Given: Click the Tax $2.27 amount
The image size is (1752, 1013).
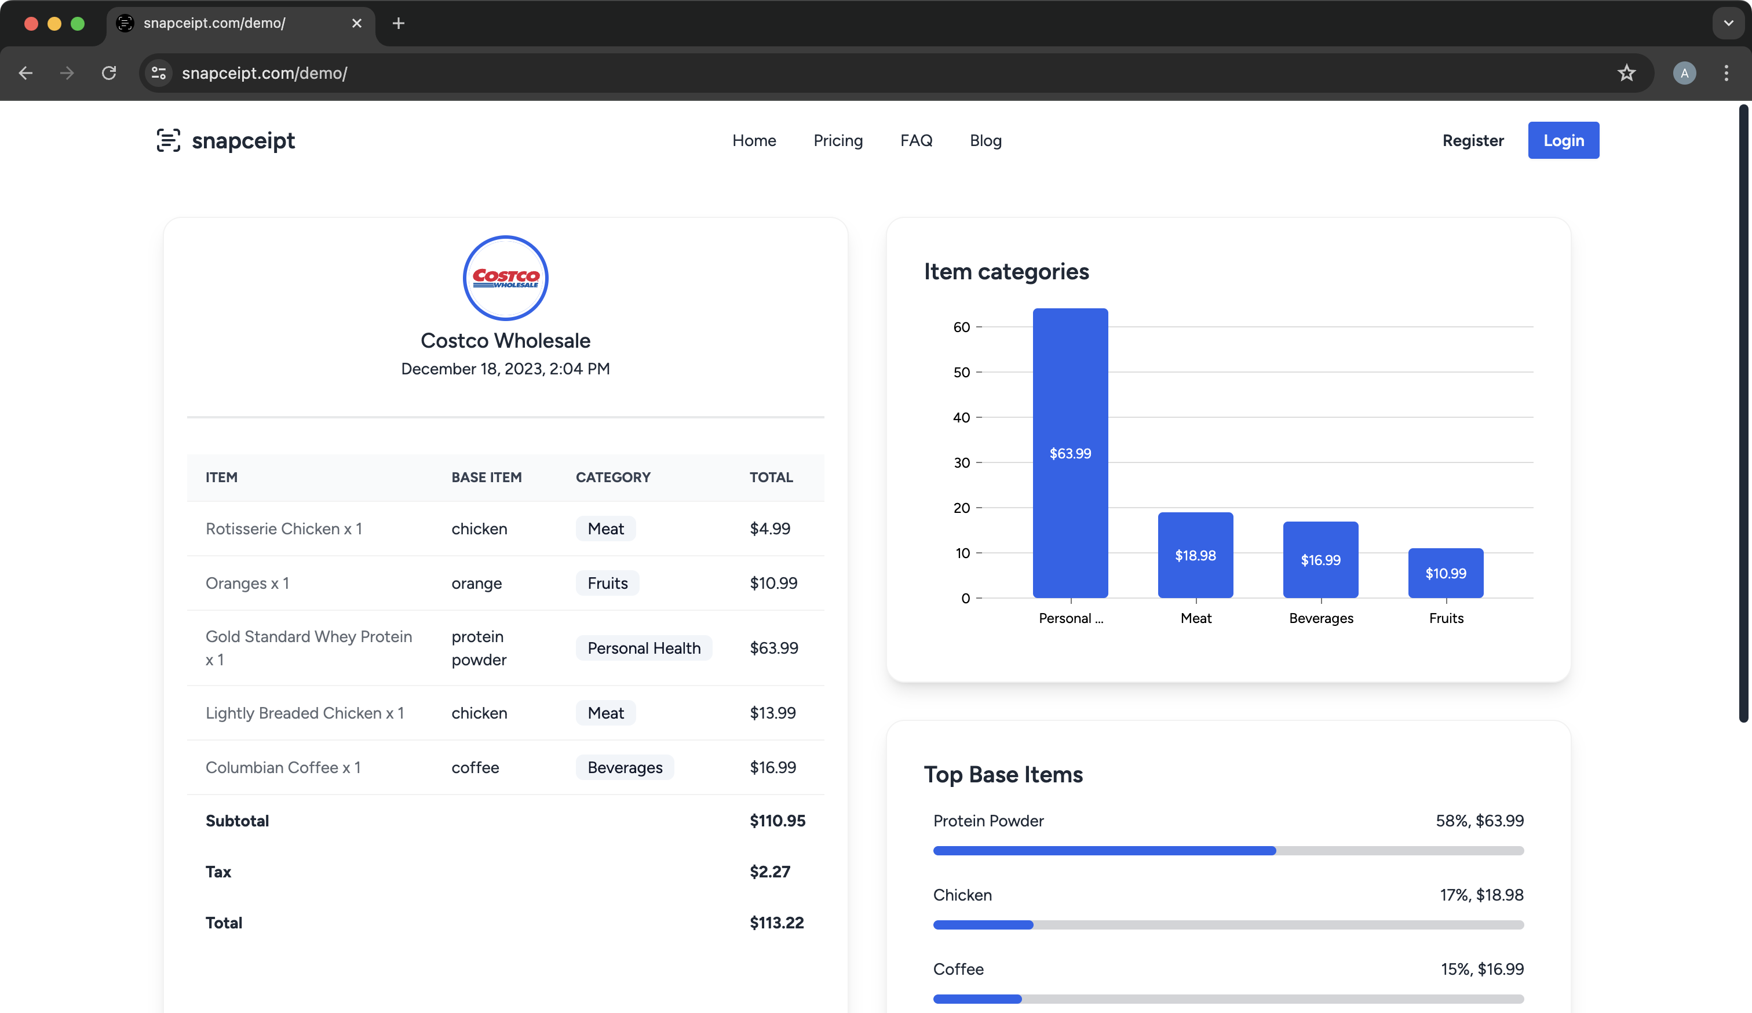Looking at the screenshot, I should click(x=769, y=872).
